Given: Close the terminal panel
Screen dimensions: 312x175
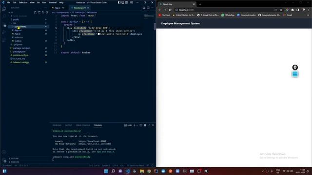Looking at the screenshot, I should tap(153, 125).
